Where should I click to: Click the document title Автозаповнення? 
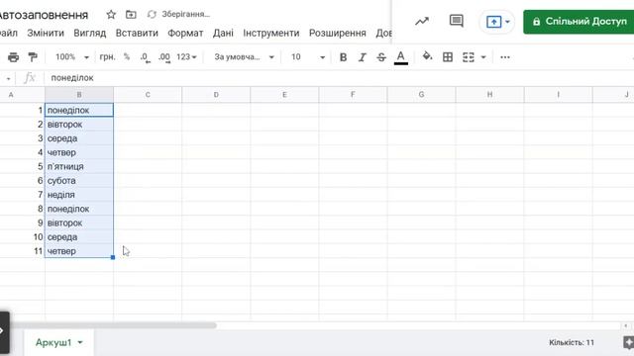(x=44, y=15)
